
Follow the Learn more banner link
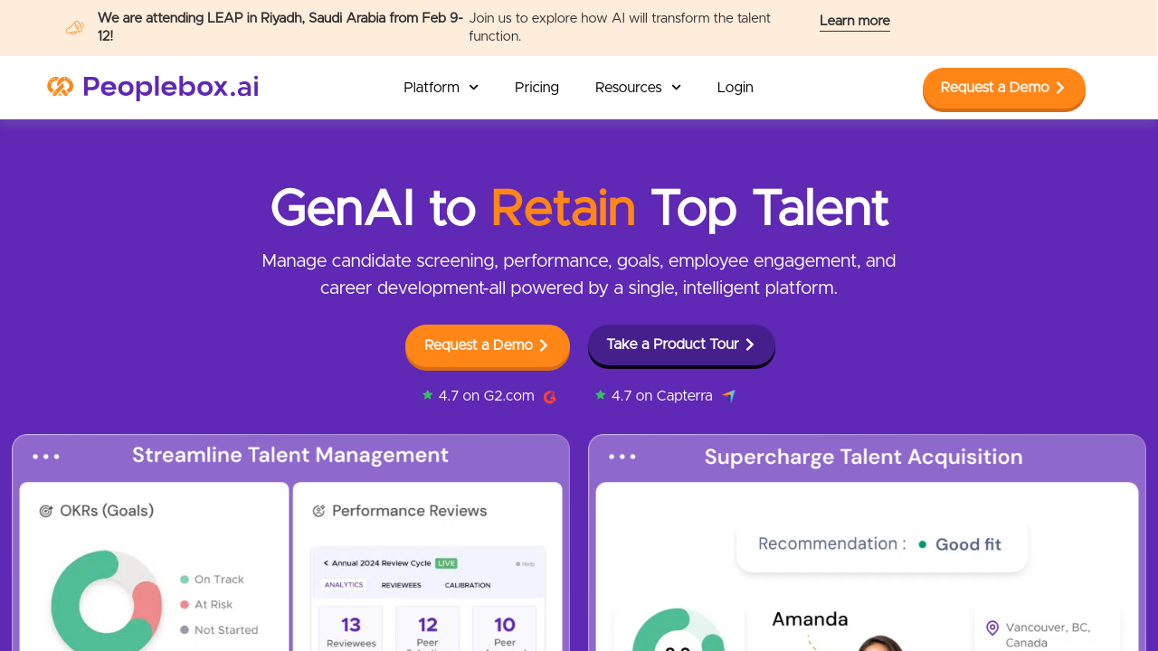point(854,21)
